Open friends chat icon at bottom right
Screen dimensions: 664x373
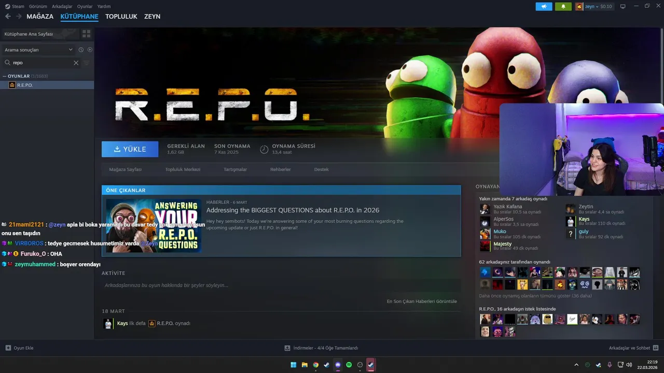tap(656, 348)
